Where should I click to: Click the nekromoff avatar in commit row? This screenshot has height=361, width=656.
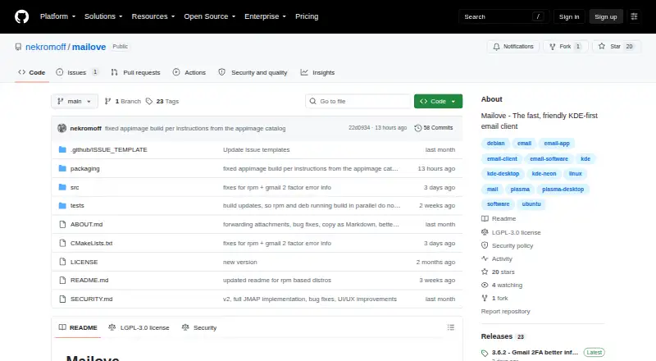[x=62, y=128]
